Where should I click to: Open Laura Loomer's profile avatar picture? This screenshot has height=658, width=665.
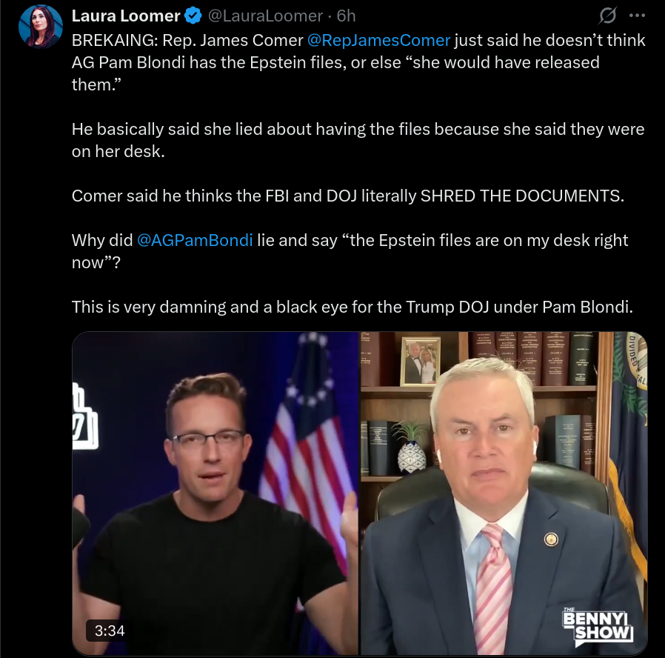(41, 26)
